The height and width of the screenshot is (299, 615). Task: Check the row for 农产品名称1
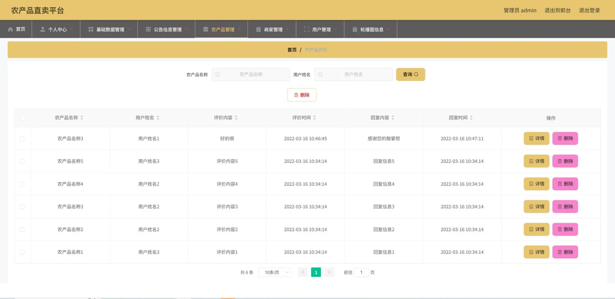pos(22,252)
